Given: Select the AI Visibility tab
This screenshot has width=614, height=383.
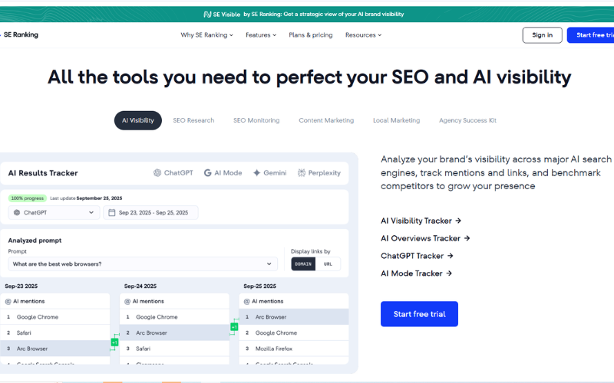Looking at the screenshot, I should [138, 120].
